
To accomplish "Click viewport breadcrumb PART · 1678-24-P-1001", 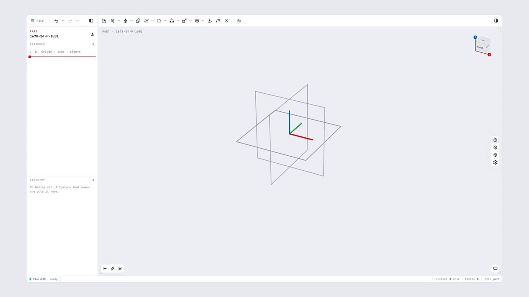I will pyautogui.click(x=123, y=32).
